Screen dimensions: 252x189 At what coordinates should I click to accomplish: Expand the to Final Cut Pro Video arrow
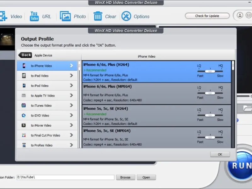coord(72,135)
